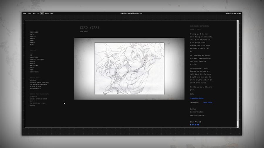The height and width of the screenshot is (148, 264).
Task: Open post OCARINA OF TIME
Action: click(36, 86)
